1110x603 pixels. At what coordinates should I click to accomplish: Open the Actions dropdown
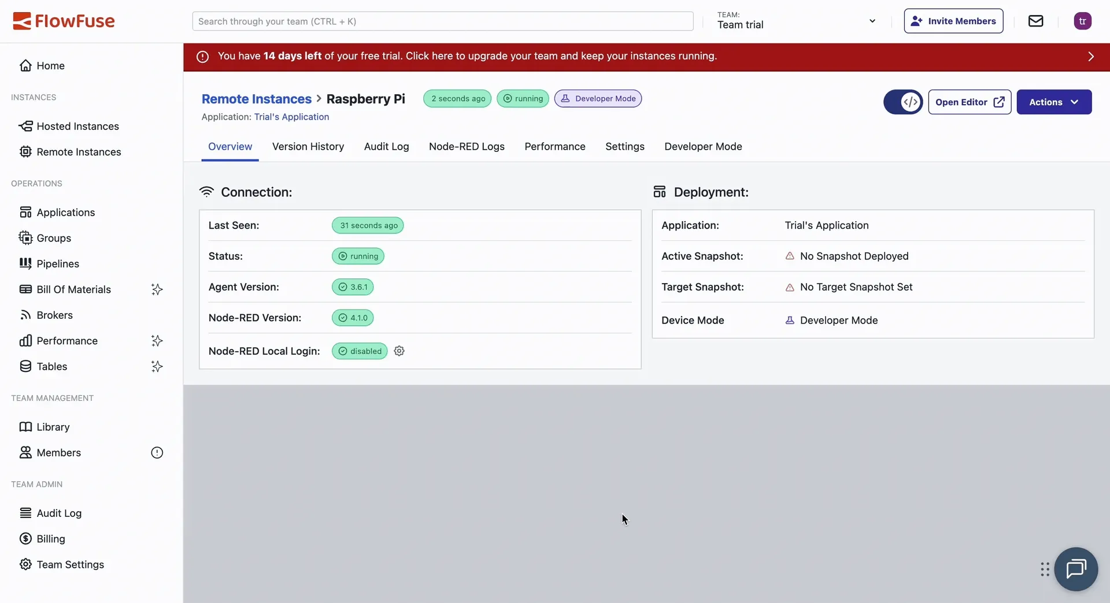(1054, 102)
